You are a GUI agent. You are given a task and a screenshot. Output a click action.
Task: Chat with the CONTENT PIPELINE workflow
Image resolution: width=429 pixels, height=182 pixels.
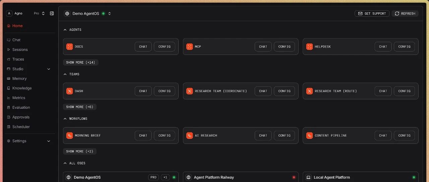coord(383,135)
